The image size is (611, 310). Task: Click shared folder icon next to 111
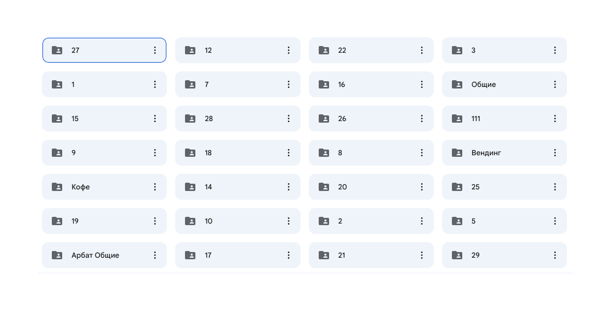457,119
